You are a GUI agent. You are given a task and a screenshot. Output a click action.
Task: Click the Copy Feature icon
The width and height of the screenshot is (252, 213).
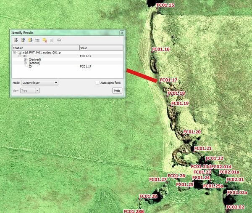click(x=51, y=40)
